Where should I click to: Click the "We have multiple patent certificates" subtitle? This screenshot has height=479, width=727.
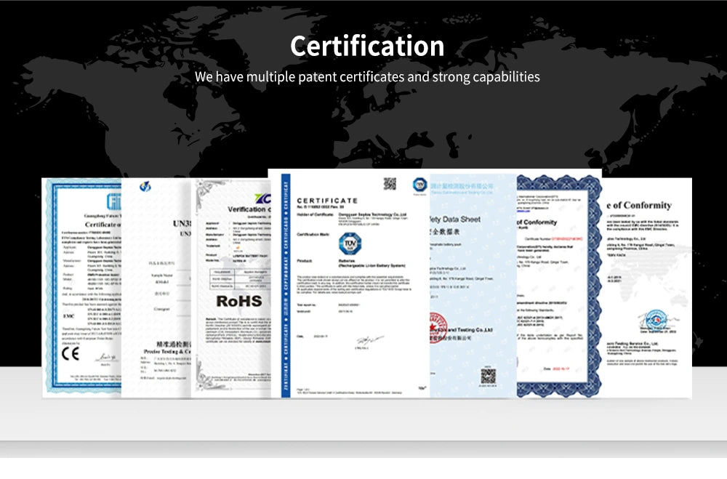coord(367,76)
